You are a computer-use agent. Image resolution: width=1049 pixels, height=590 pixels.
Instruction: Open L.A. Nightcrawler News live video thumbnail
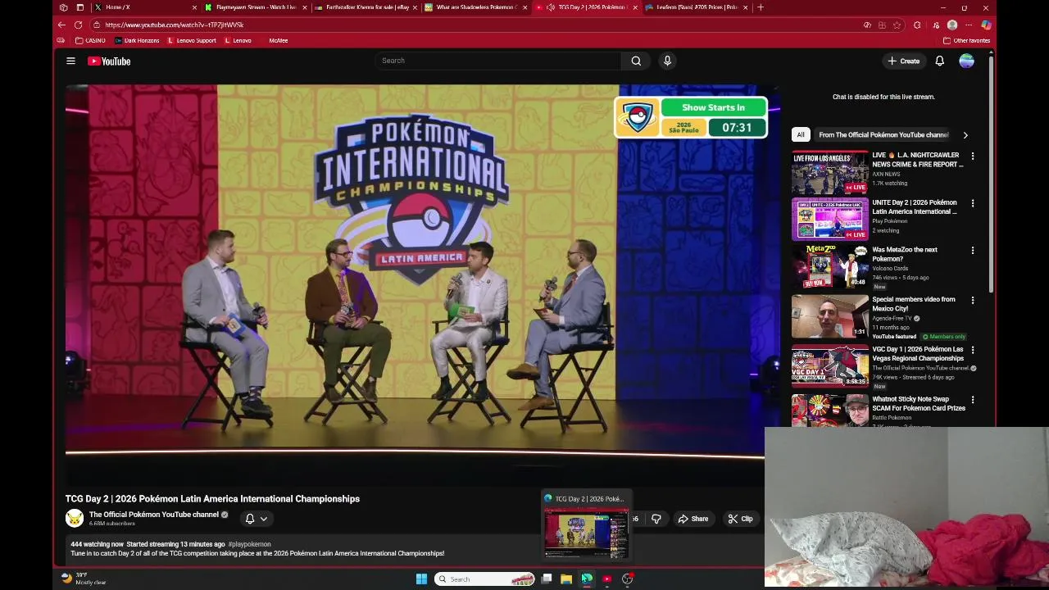(x=829, y=172)
